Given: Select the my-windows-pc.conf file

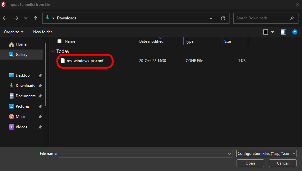Looking at the screenshot, I should click(85, 61).
